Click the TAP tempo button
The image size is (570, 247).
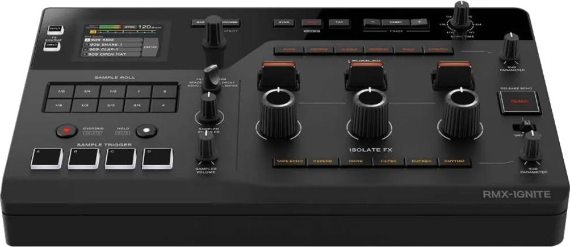(339, 23)
